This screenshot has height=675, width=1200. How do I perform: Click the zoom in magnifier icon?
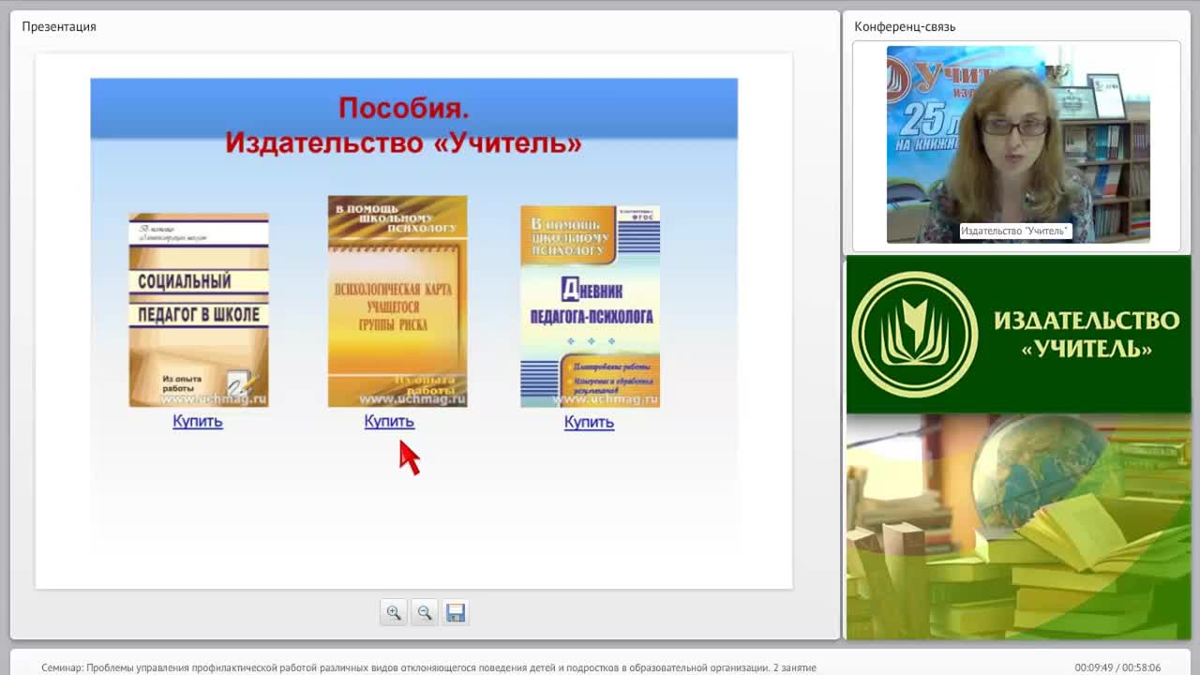coord(394,612)
